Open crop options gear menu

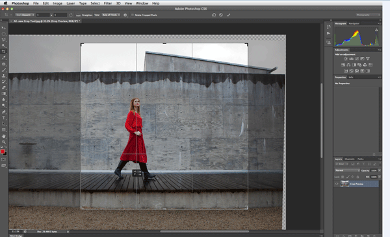click(125, 15)
